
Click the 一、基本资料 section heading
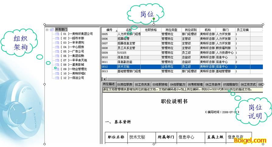118,122
